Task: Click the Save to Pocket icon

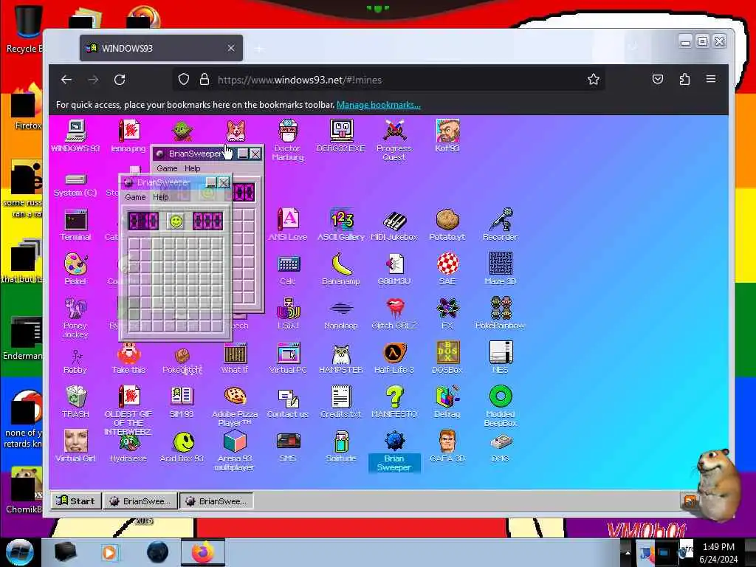Action: click(x=658, y=79)
